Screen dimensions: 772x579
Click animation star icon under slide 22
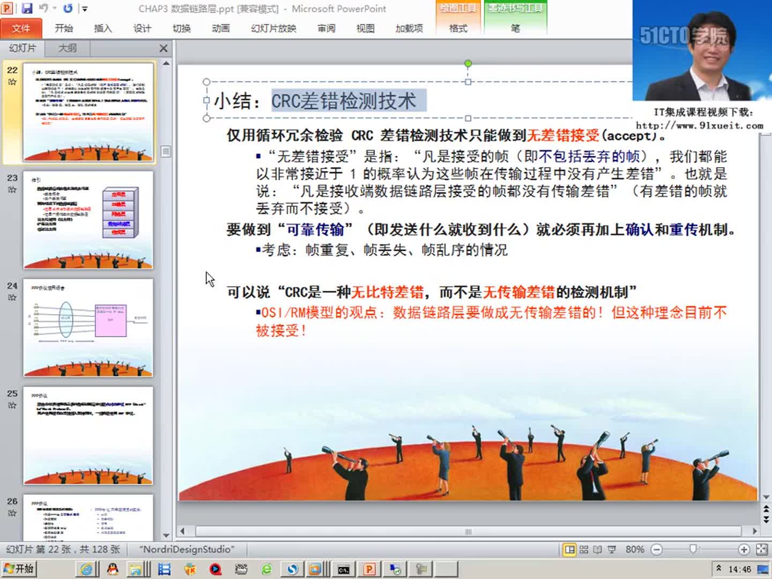pos(12,82)
